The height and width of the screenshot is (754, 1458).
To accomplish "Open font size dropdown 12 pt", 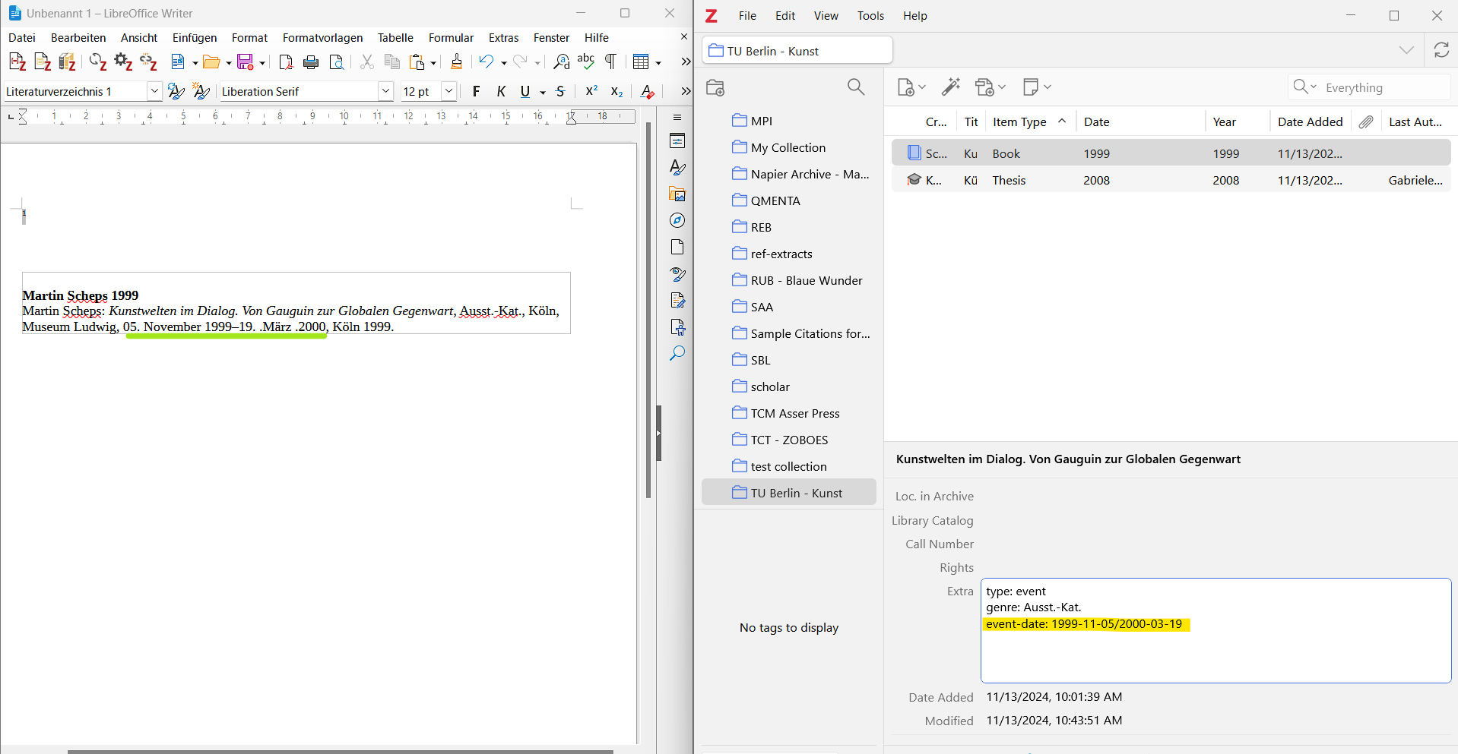I will [449, 91].
